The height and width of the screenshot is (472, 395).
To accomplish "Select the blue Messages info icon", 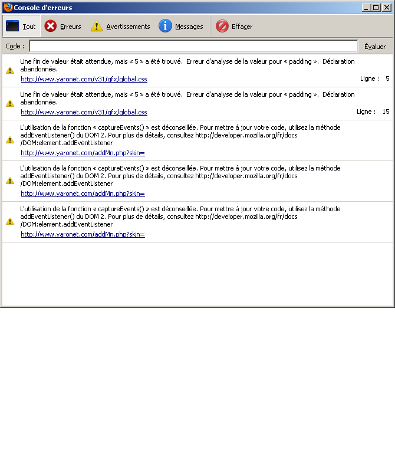I will click(x=166, y=27).
